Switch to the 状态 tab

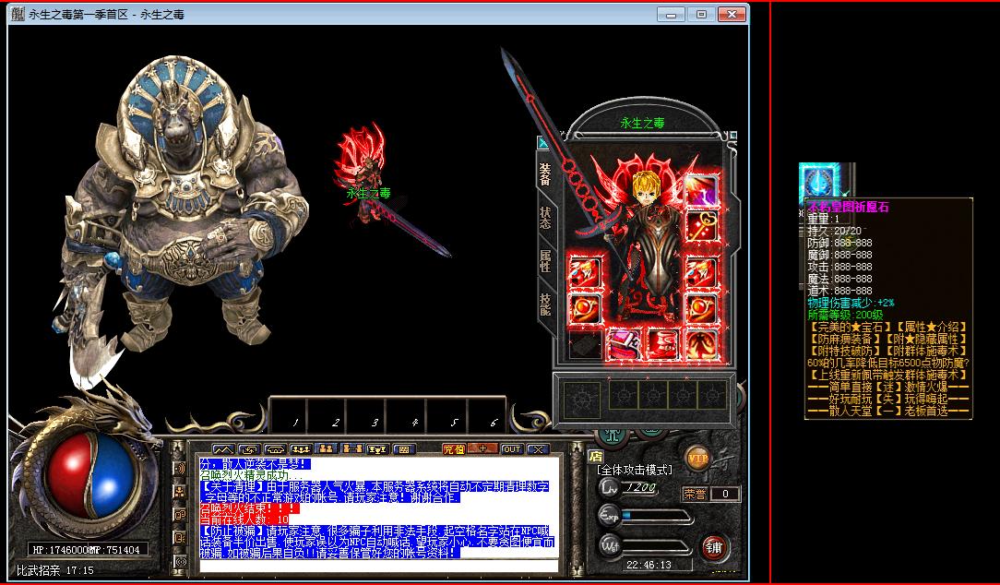(546, 218)
